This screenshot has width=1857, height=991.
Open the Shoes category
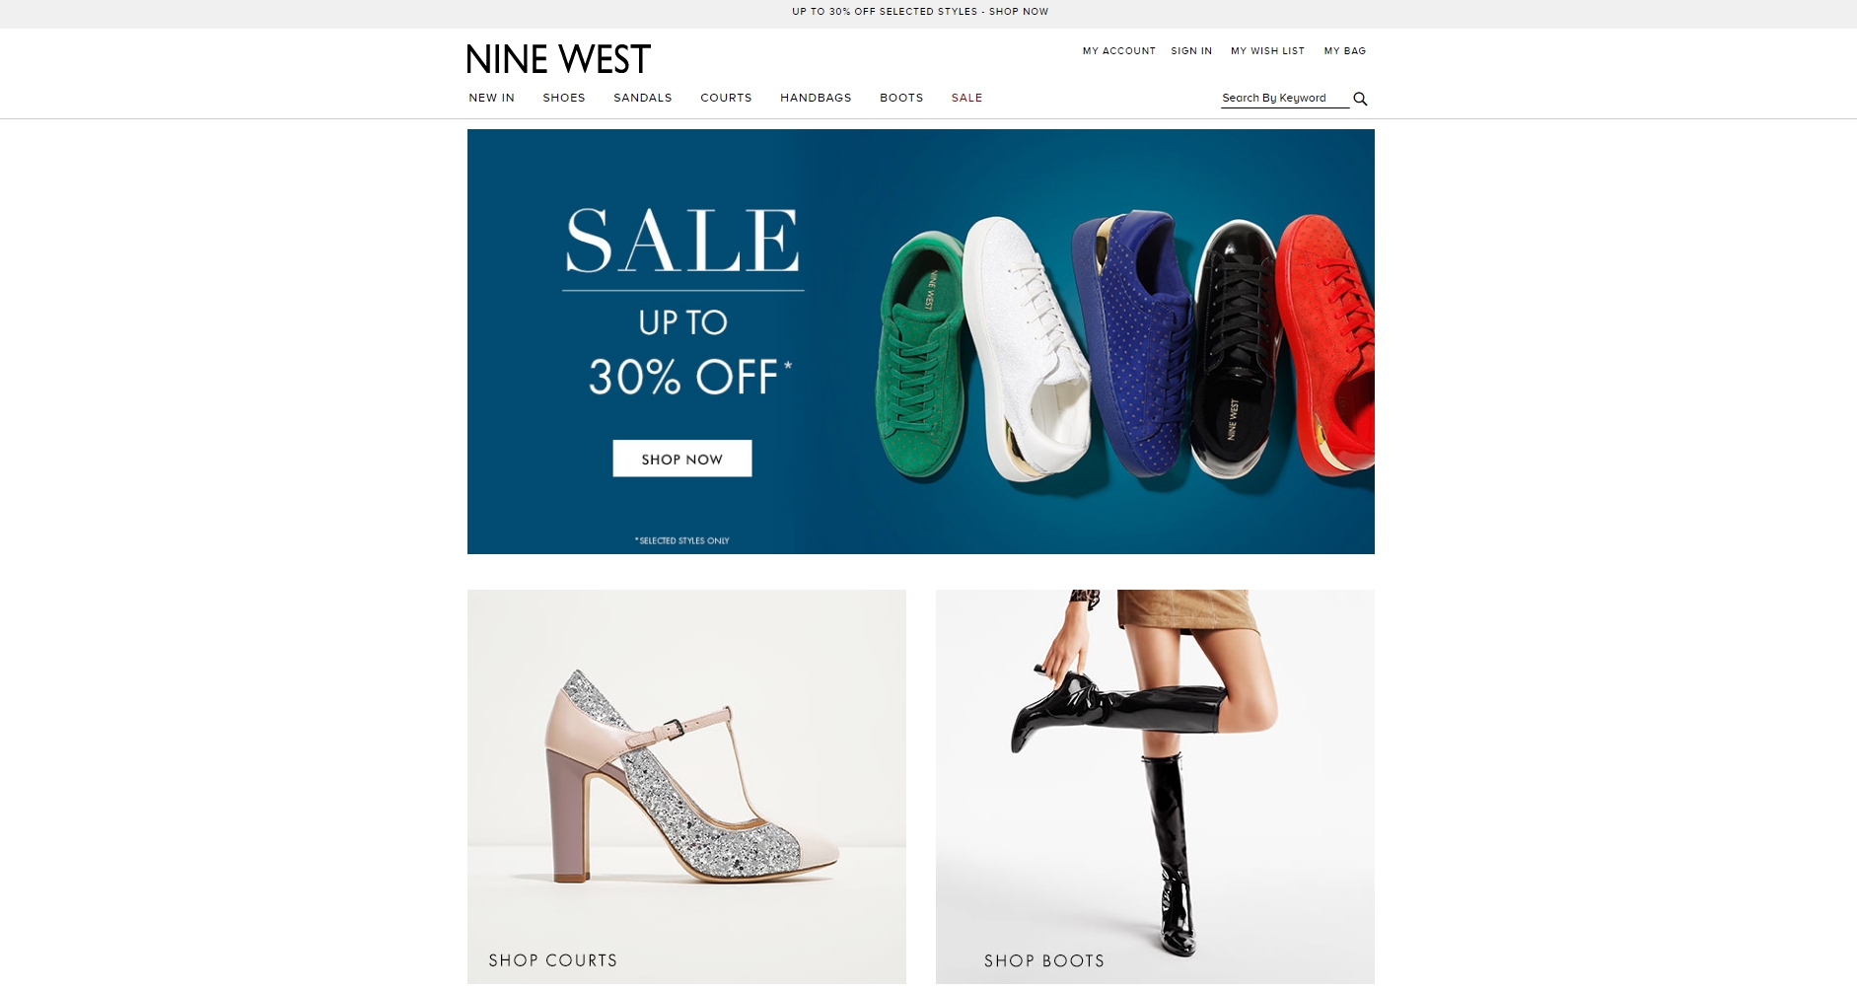point(564,98)
